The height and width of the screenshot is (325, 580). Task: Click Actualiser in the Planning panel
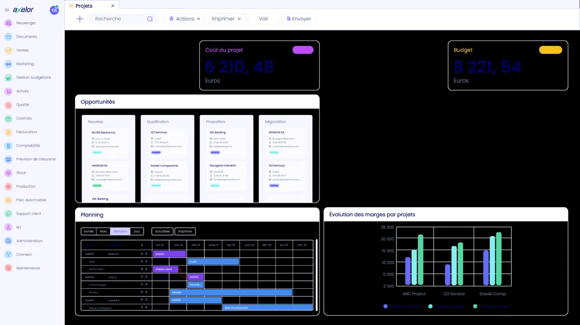pyautogui.click(x=162, y=231)
